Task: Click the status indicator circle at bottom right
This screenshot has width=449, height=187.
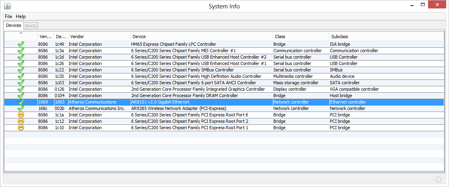Action: (x=439, y=179)
